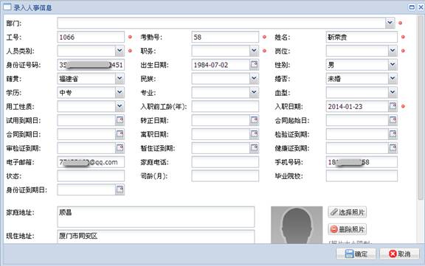Expand the 用工性质 dropdown
The height and width of the screenshot is (266, 425).
[120, 106]
